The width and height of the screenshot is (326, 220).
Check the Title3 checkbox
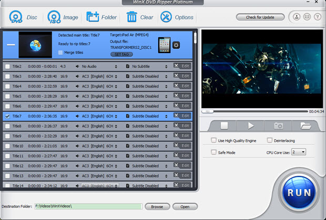coord(7,76)
